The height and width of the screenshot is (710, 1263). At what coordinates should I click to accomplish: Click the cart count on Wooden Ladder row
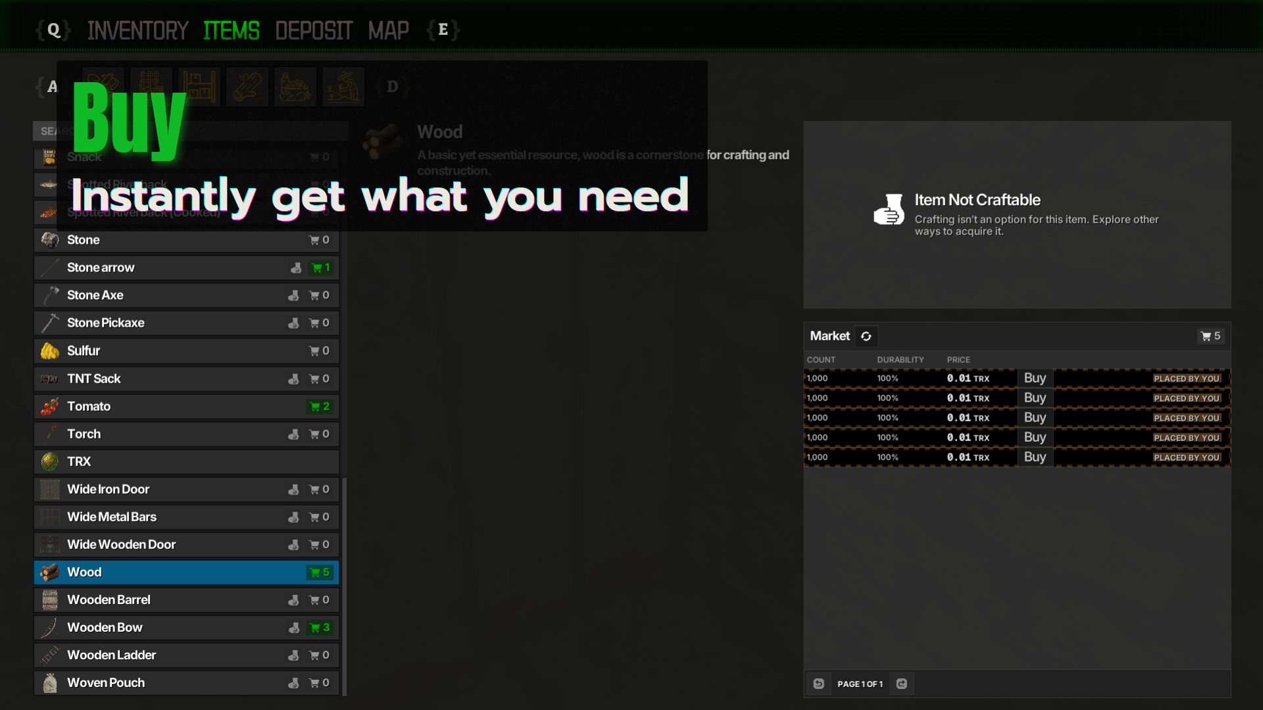320,655
